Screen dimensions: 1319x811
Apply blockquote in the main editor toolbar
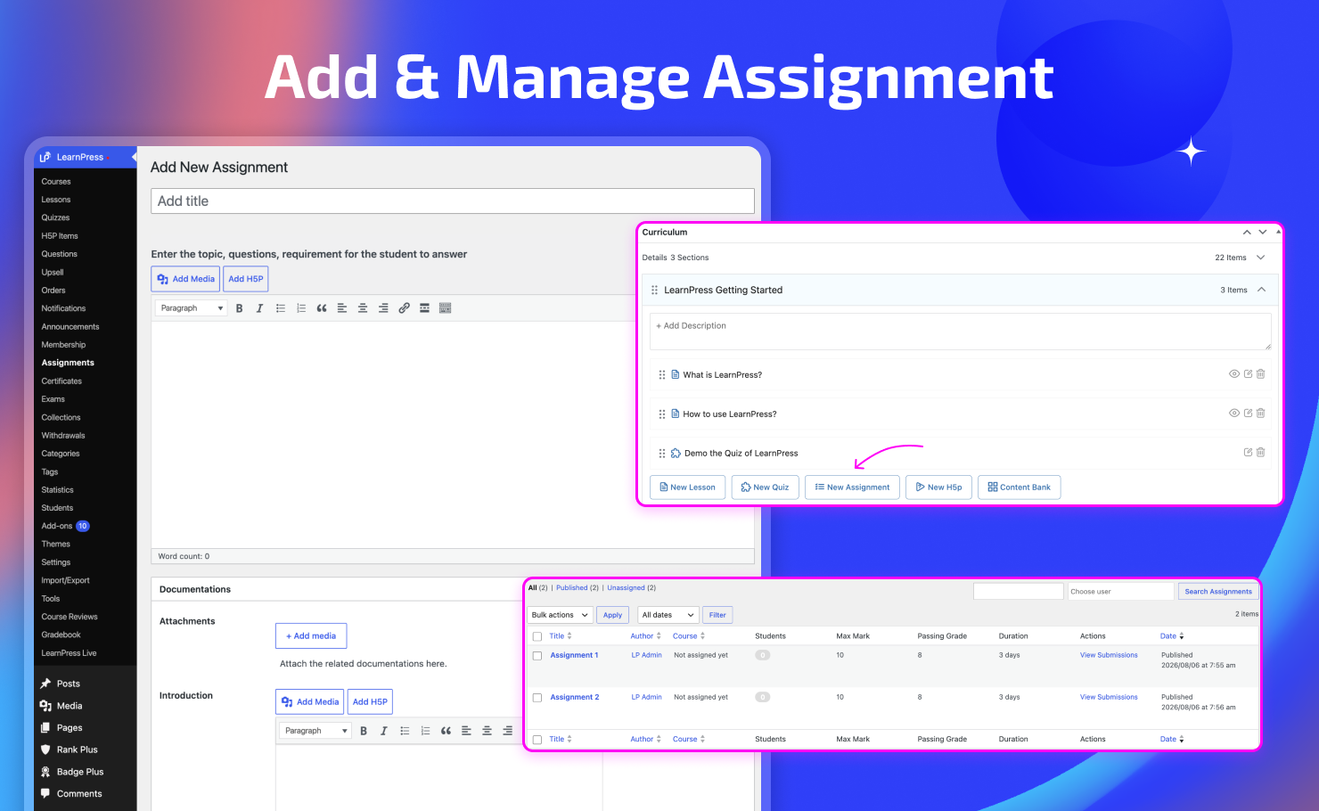click(x=322, y=308)
